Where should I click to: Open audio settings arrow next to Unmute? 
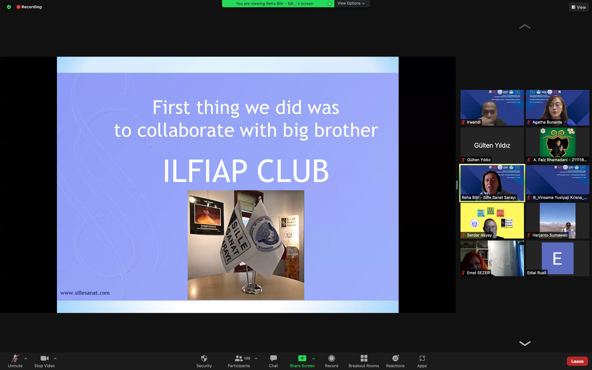tap(26, 358)
